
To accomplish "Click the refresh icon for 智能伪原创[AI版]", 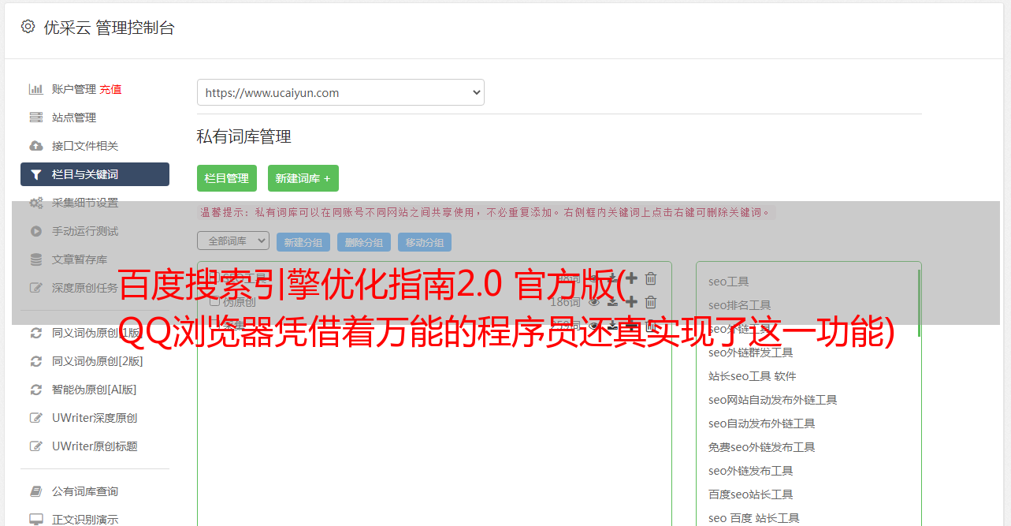I will tap(35, 390).
